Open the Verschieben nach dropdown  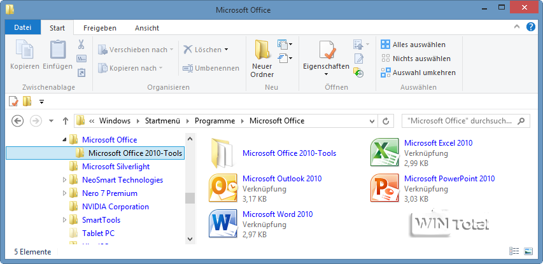point(171,50)
